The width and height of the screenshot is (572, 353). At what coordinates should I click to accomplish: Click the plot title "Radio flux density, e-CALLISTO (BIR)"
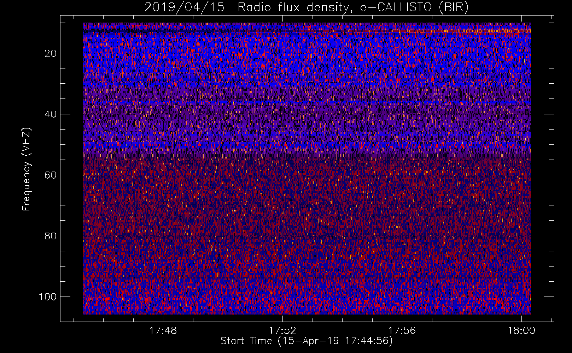tap(353, 7)
